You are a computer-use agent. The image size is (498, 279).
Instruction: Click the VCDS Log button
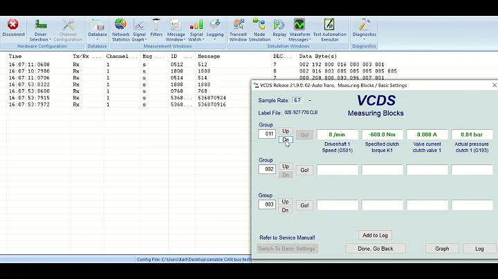[x=479, y=249]
